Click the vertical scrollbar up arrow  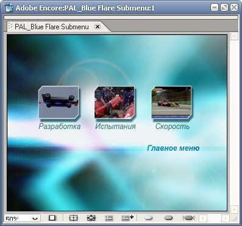click(x=234, y=37)
